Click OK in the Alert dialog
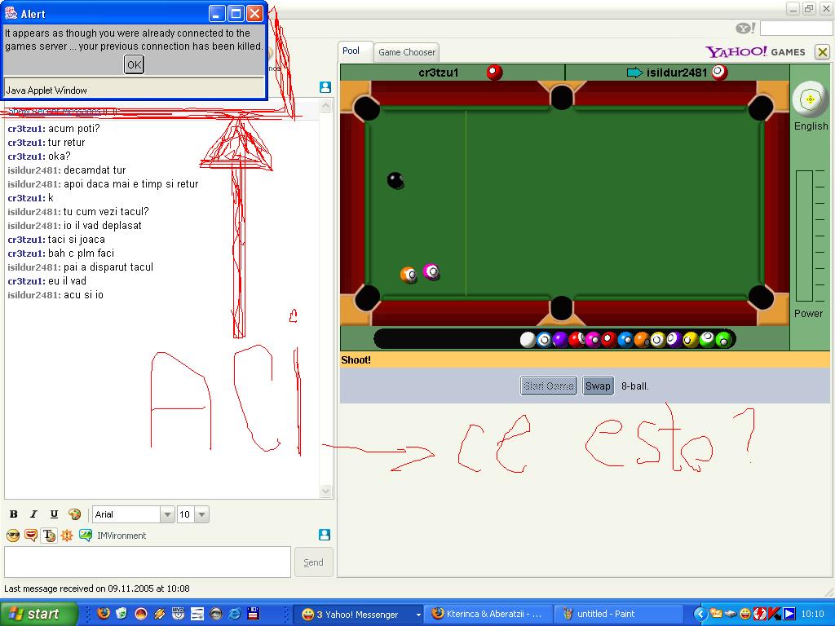The height and width of the screenshot is (626, 835). tap(135, 64)
